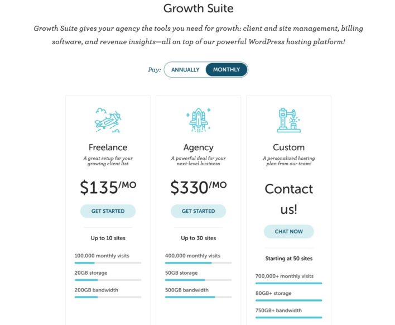
Task: Click the Custom plan title
Action: pyautogui.click(x=288, y=147)
